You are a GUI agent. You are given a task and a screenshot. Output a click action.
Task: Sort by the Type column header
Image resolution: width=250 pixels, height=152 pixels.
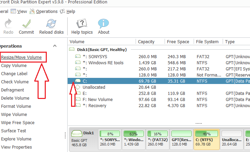click(x=236, y=42)
